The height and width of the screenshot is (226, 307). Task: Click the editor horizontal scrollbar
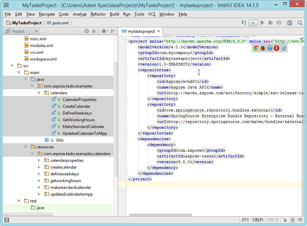(x=160, y=215)
